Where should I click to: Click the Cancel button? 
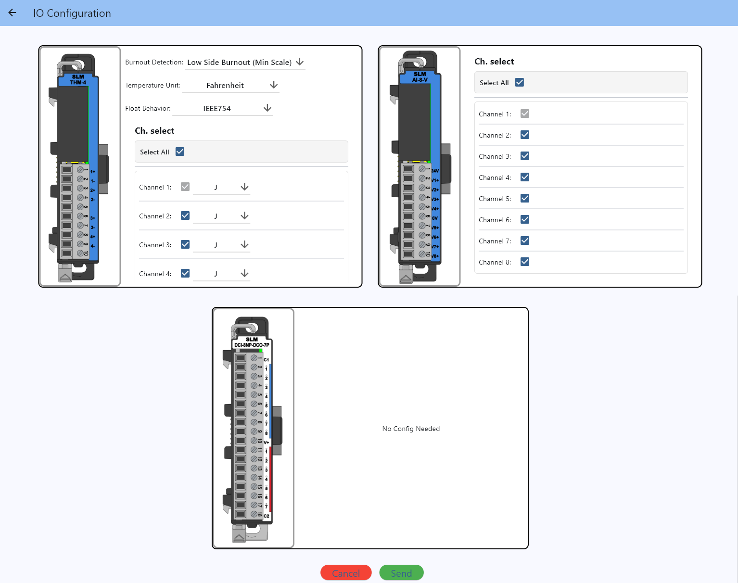346,573
